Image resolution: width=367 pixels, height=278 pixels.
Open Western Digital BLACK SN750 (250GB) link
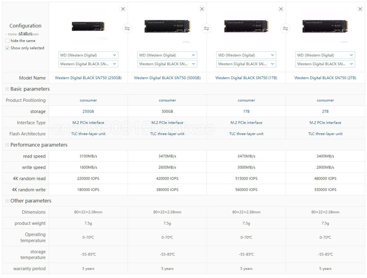pyautogui.click(x=88, y=78)
